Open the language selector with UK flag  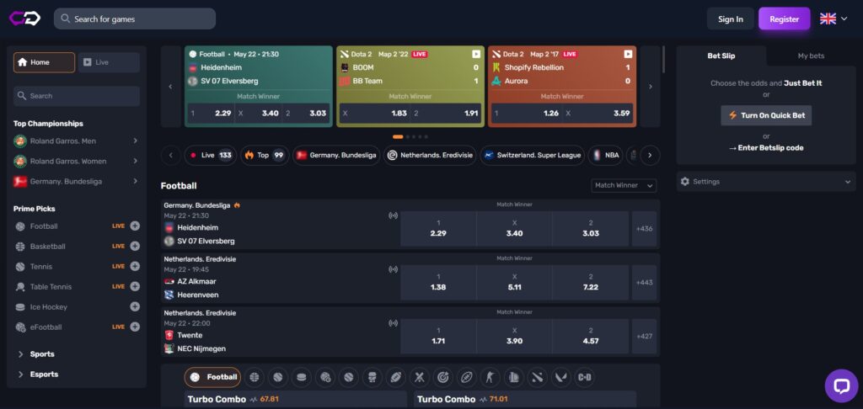(833, 19)
